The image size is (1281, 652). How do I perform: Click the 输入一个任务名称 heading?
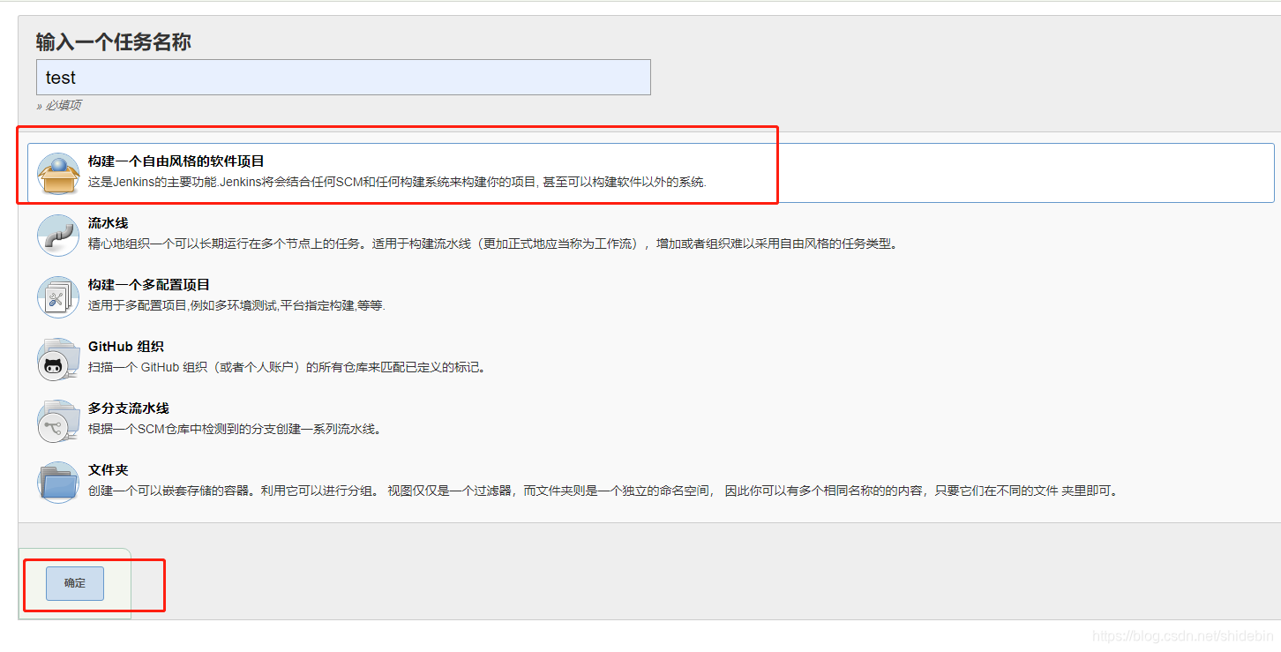[x=114, y=41]
